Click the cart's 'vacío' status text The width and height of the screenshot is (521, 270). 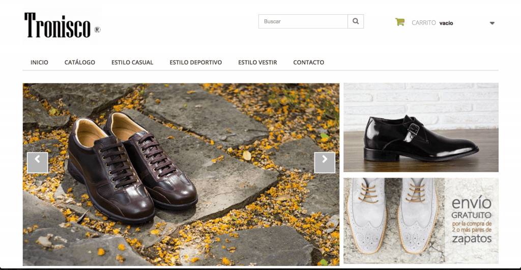pyautogui.click(x=446, y=23)
